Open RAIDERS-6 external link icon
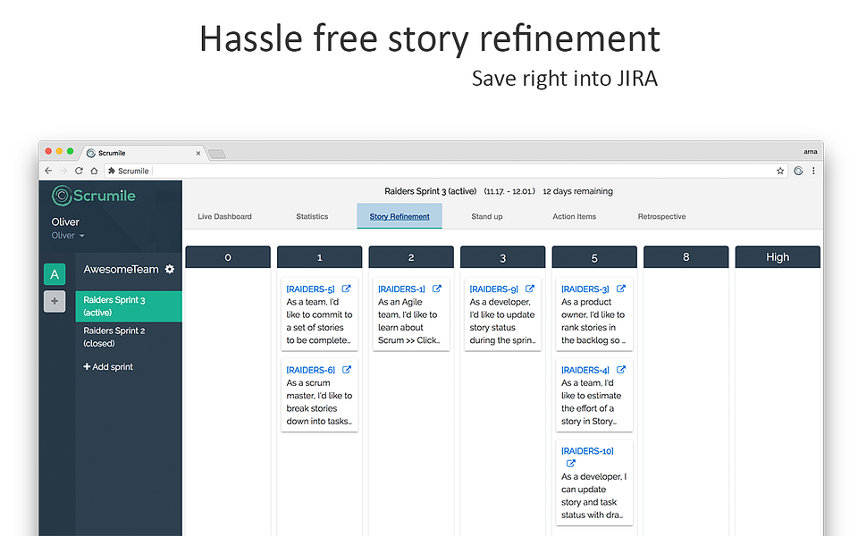 click(x=347, y=370)
